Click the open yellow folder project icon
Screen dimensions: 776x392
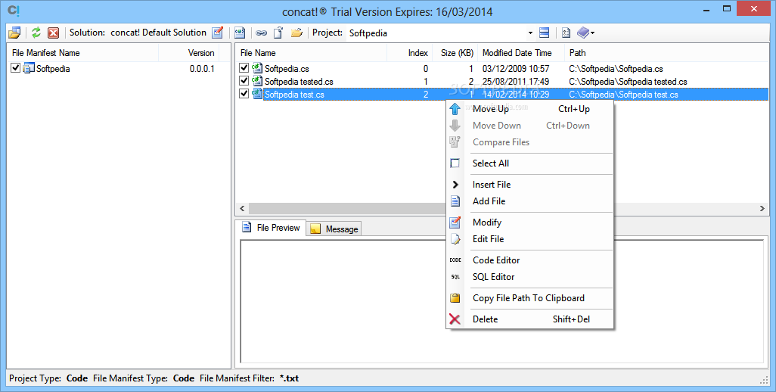pos(296,33)
